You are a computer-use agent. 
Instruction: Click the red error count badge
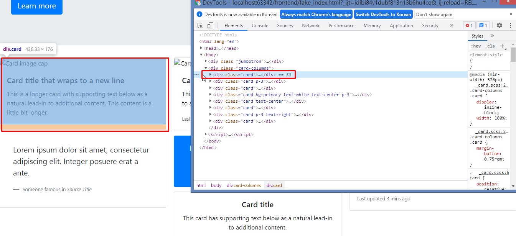pyautogui.click(x=469, y=26)
